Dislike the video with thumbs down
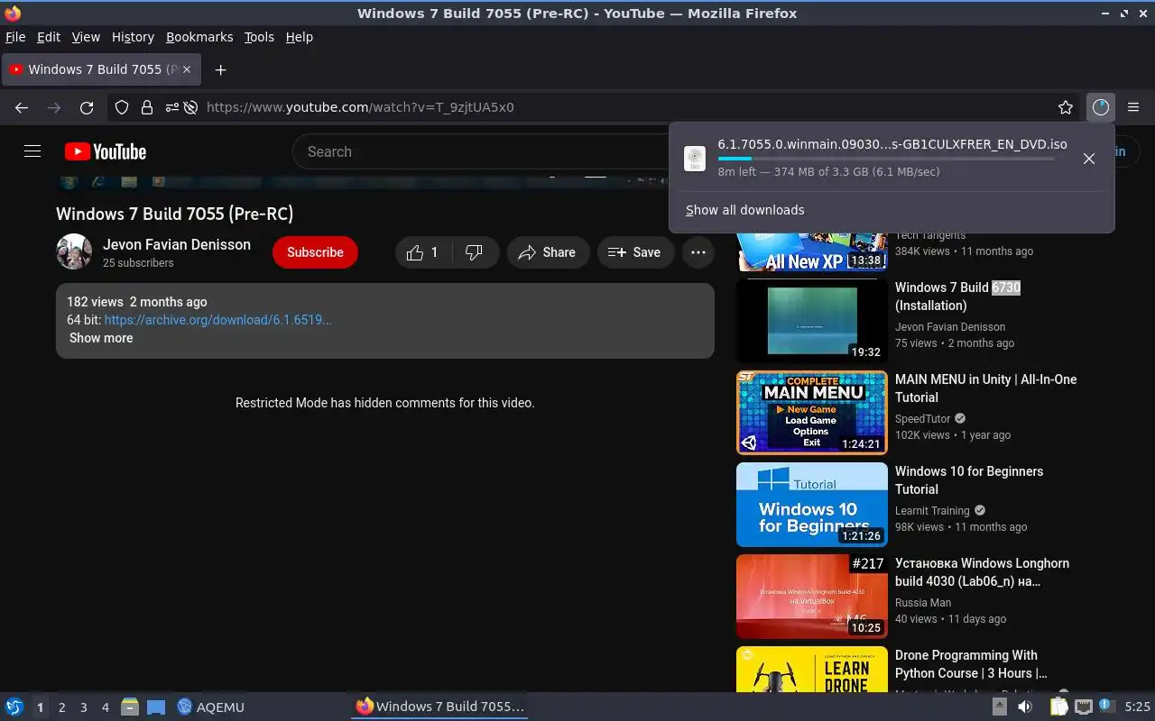The image size is (1155, 721). 474,252
